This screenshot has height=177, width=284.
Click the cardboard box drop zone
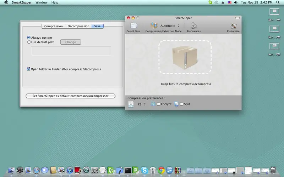(185, 57)
